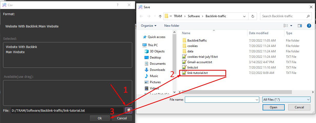
Task: Go back in Save dialog navigation
Action: (x=141, y=16)
